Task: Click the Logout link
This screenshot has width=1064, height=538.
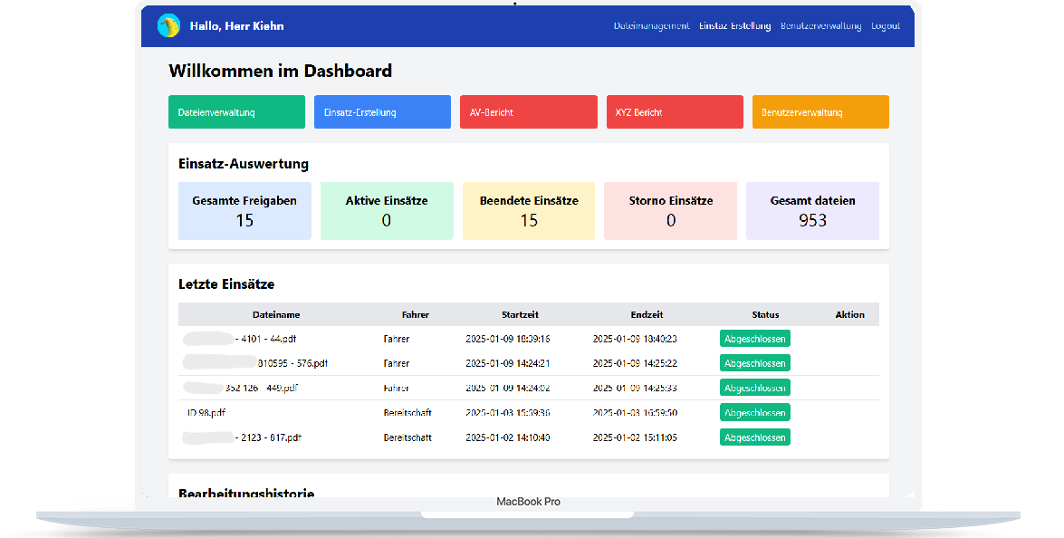Action: (886, 25)
